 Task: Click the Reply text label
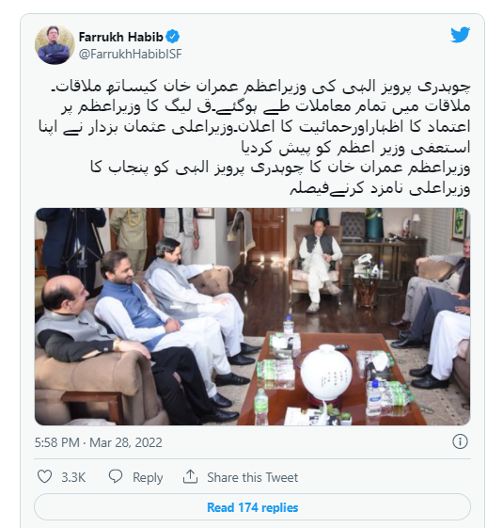pyautogui.click(x=148, y=477)
